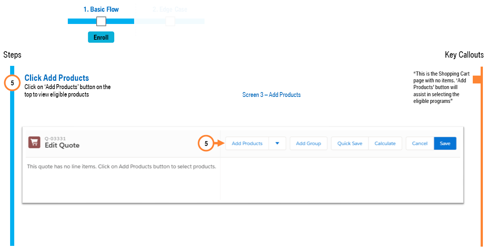Open the Screen 3 – Add Products link
487x250 pixels.
(x=271, y=95)
